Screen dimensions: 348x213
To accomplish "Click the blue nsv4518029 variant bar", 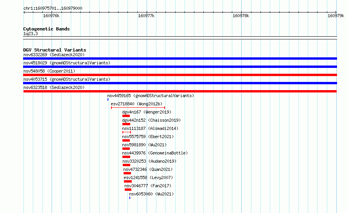I will 180,67.
